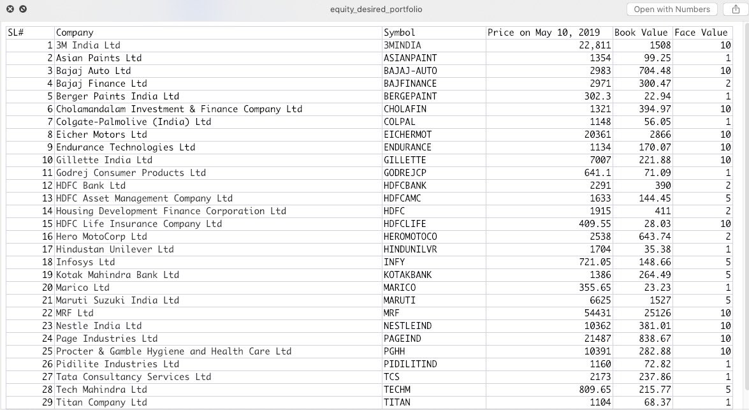Click the 'KOTAKBANK' symbol cell
749x410 pixels.
(433, 275)
